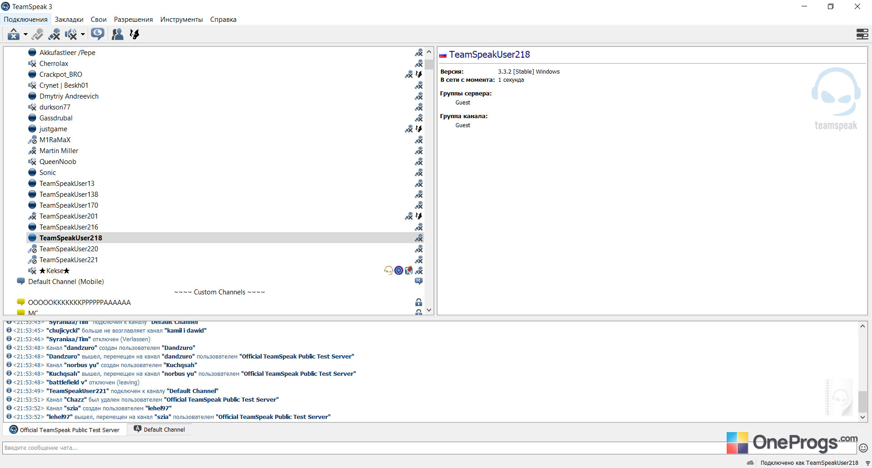Open the Инструменты menu
This screenshot has height=468, width=872.
pyautogui.click(x=181, y=20)
